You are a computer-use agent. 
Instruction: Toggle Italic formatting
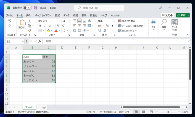(45, 26)
